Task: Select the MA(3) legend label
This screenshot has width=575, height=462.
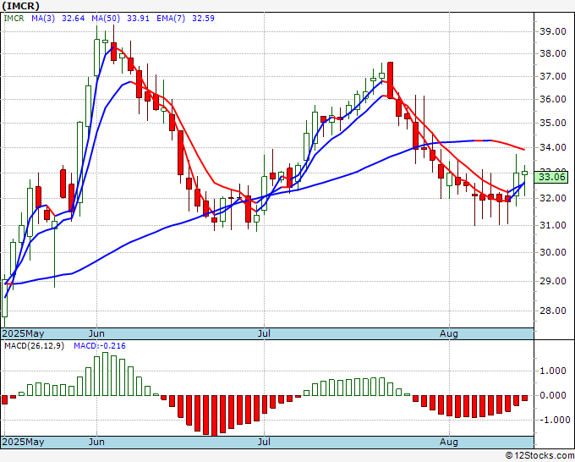Action: click(x=43, y=19)
